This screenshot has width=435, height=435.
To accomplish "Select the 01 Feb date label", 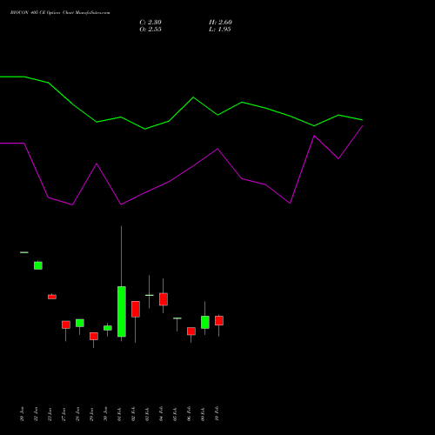I will [x=120, y=414].
